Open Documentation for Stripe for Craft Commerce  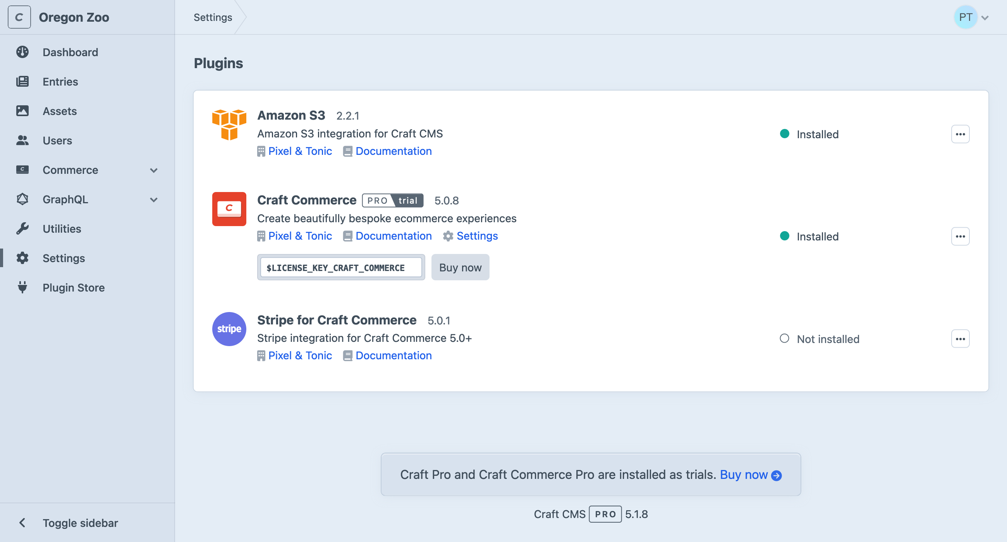[393, 355]
